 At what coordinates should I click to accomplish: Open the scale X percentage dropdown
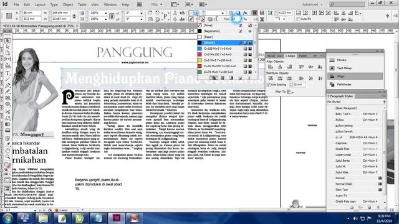point(106,13)
